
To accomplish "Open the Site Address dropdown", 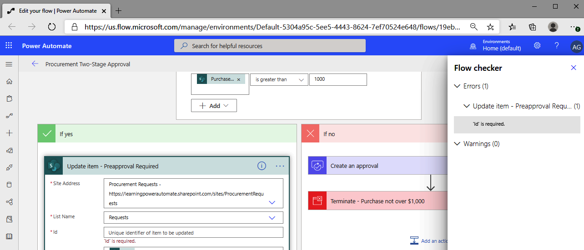I will 272,202.
